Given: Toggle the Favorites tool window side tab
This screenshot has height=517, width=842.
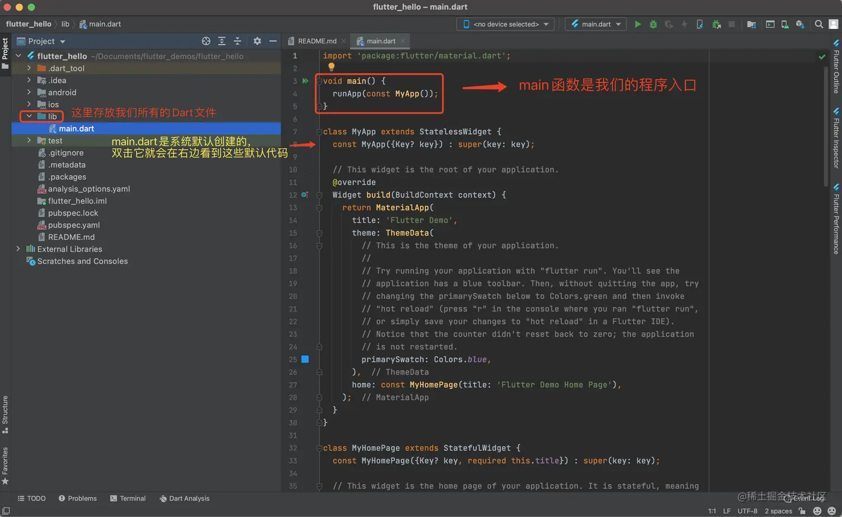Looking at the screenshot, I should pyautogui.click(x=5, y=466).
